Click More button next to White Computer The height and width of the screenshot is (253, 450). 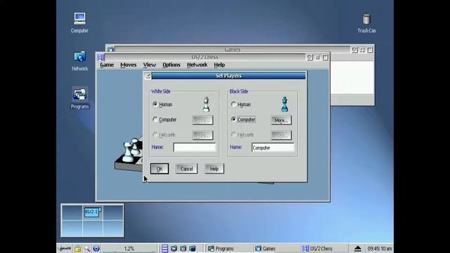pos(202,120)
